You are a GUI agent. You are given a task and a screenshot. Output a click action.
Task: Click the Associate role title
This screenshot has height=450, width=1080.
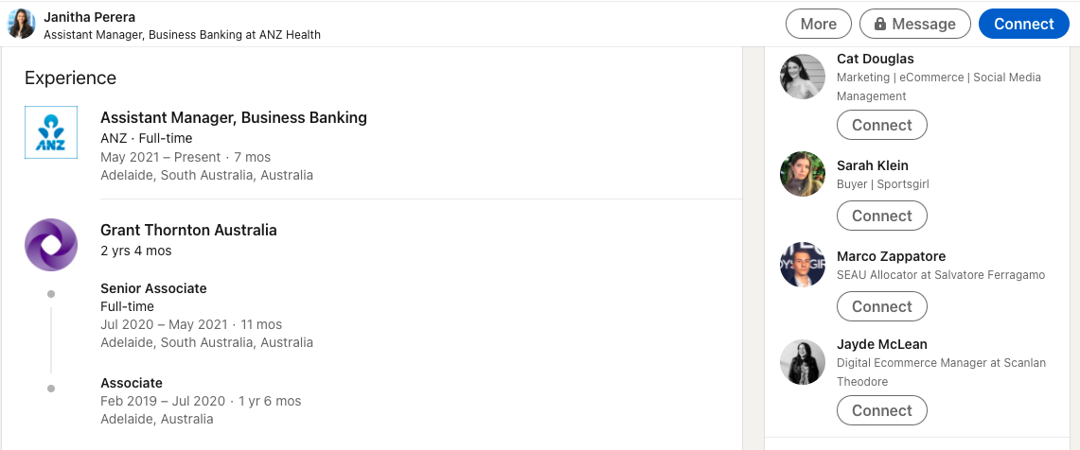point(132,383)
